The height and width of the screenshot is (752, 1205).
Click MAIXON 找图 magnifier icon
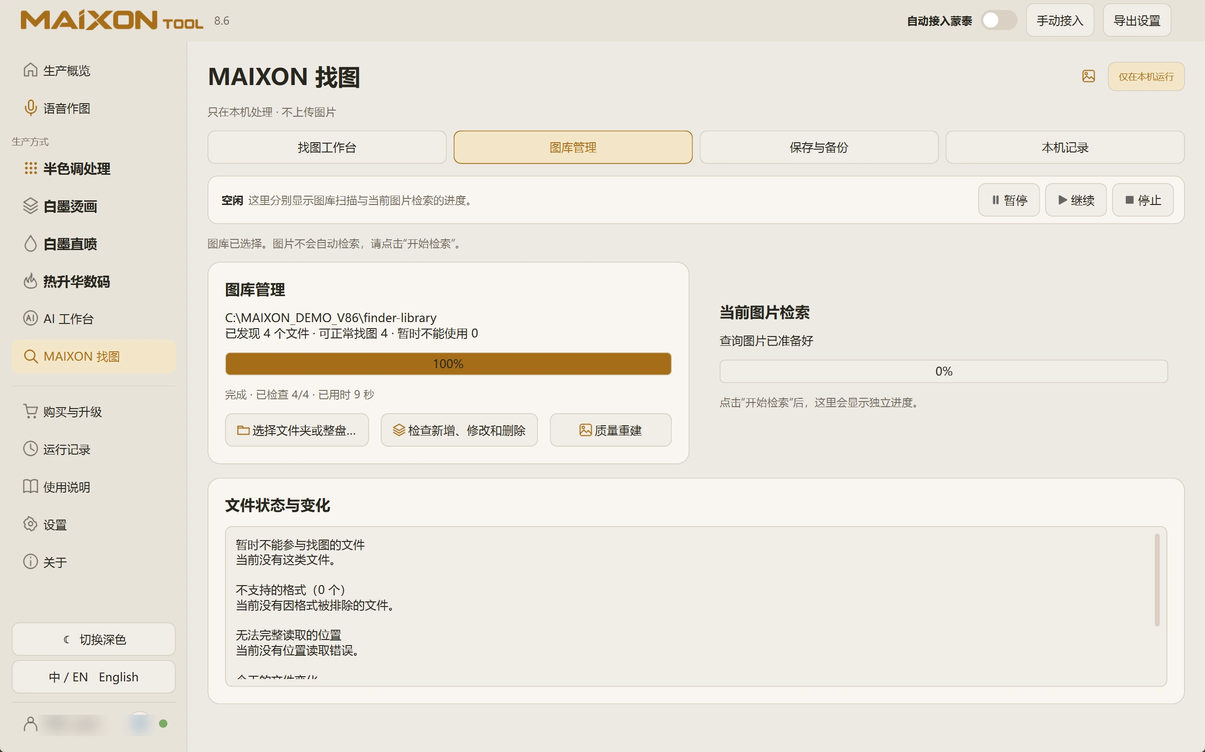pyautogui.click(x=30, y=356)
